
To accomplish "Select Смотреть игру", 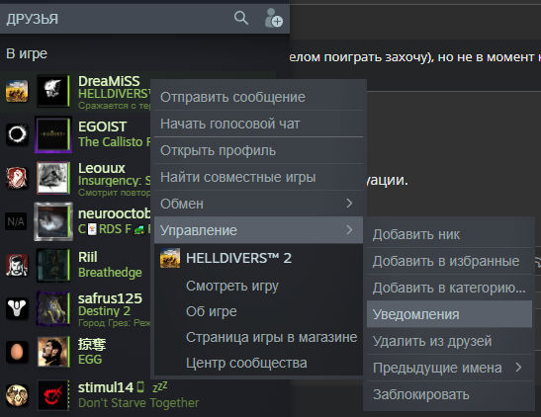I will [232, 286].
